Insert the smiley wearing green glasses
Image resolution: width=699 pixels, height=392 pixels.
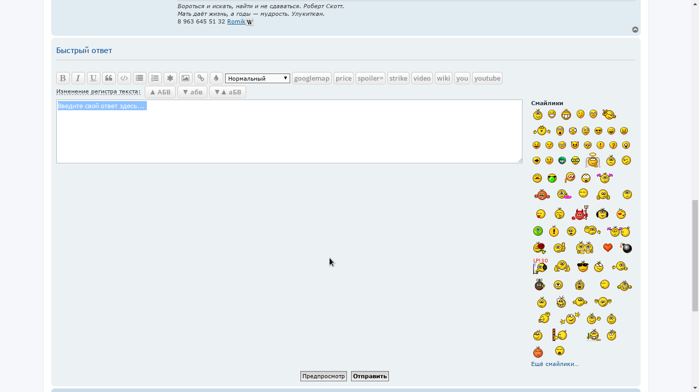click(575, 160)
